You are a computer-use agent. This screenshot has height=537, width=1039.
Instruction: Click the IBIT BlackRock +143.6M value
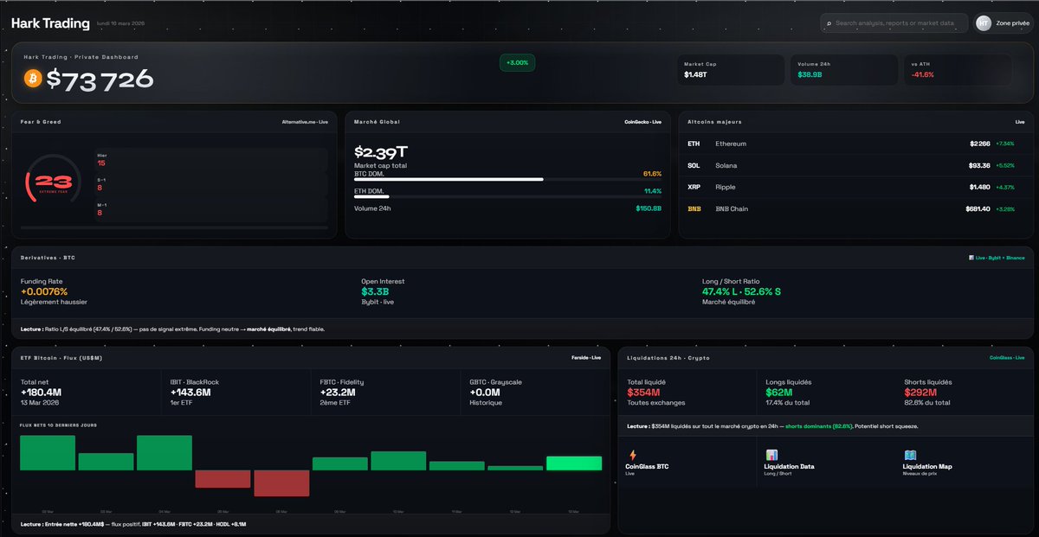pos(191,393)
